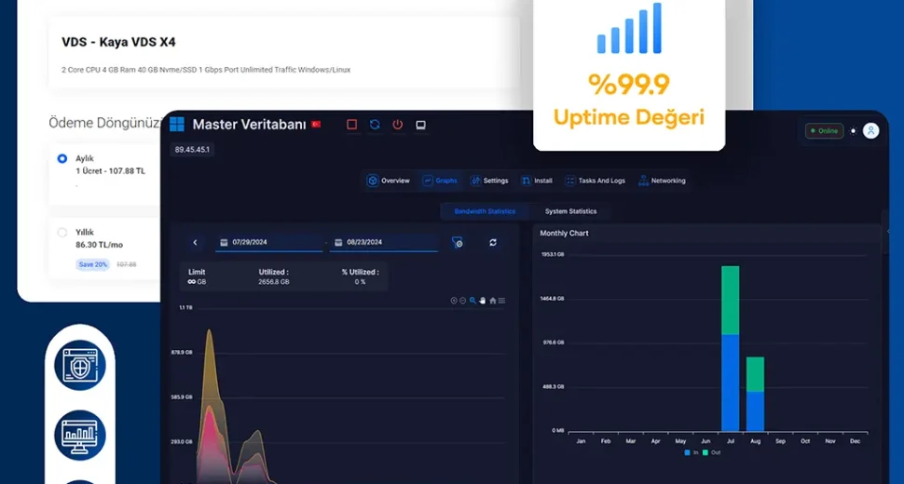Screen dimensions: 904x484
Task: Open the Networking tab
Action: 662,181
